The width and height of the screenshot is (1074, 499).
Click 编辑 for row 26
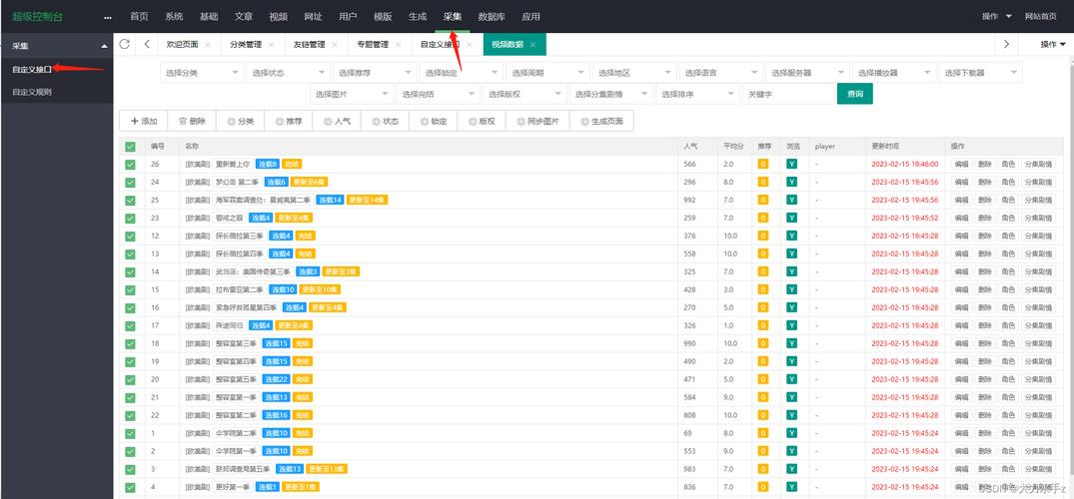[962, 165]
